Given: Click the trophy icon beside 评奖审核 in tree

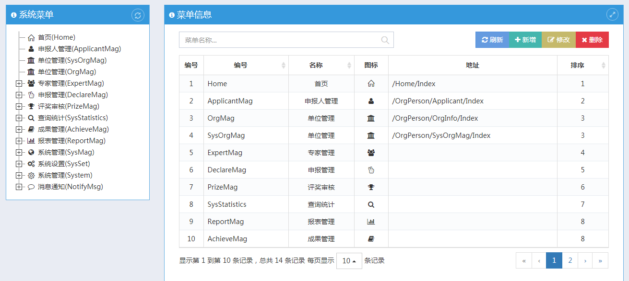Looking at the screenshot, I should point(31,106).
